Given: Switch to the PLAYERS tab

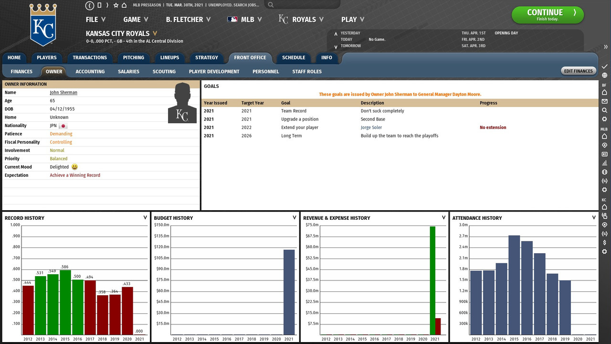Looking at the screenshot, I should coord(47,58).
